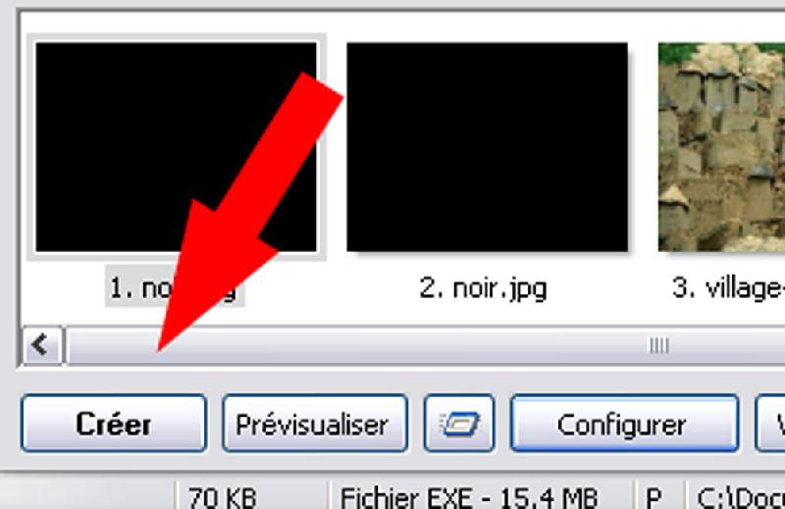The width and height of the screenshot is (785, 509).
Task: Click the '3. village' file label
Action: click(728, 288)
